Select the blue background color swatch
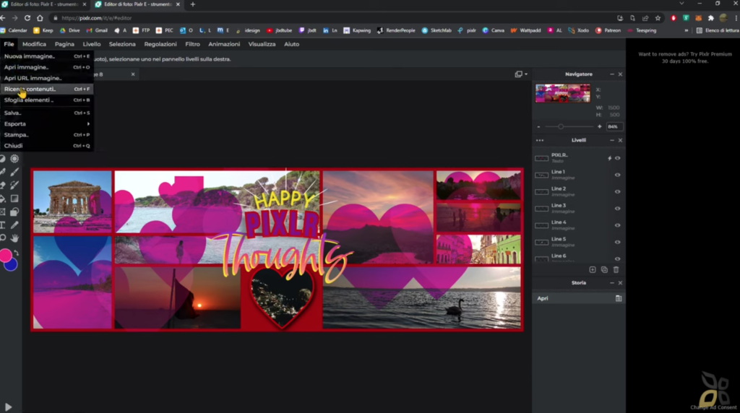The width and height of the screenshot is (740, 413). tap(12, 265)
